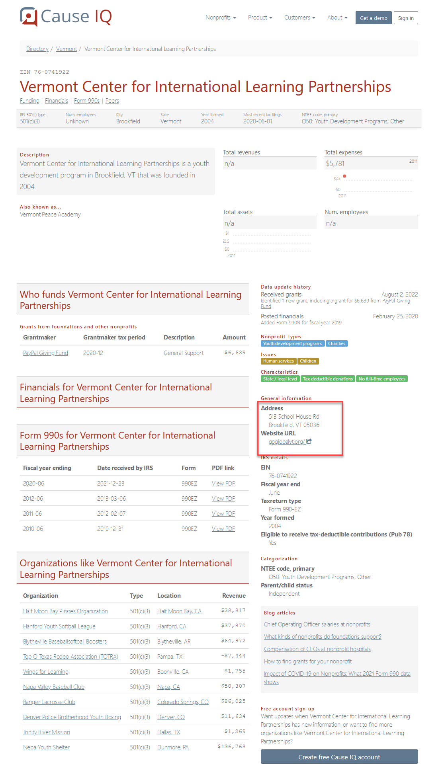Open Half Moon Bay Pirates Organization link
Image resolution: width=446 pixels, height=784 pixels.
pos(65,611)
